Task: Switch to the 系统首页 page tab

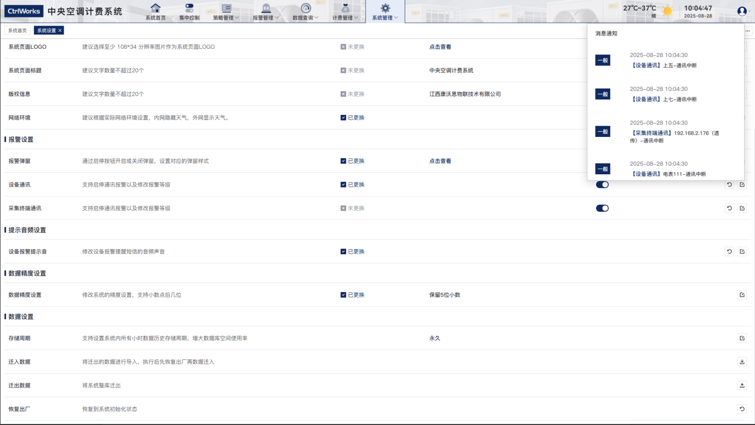Action: pyautogui.click(x=17, y=31)
